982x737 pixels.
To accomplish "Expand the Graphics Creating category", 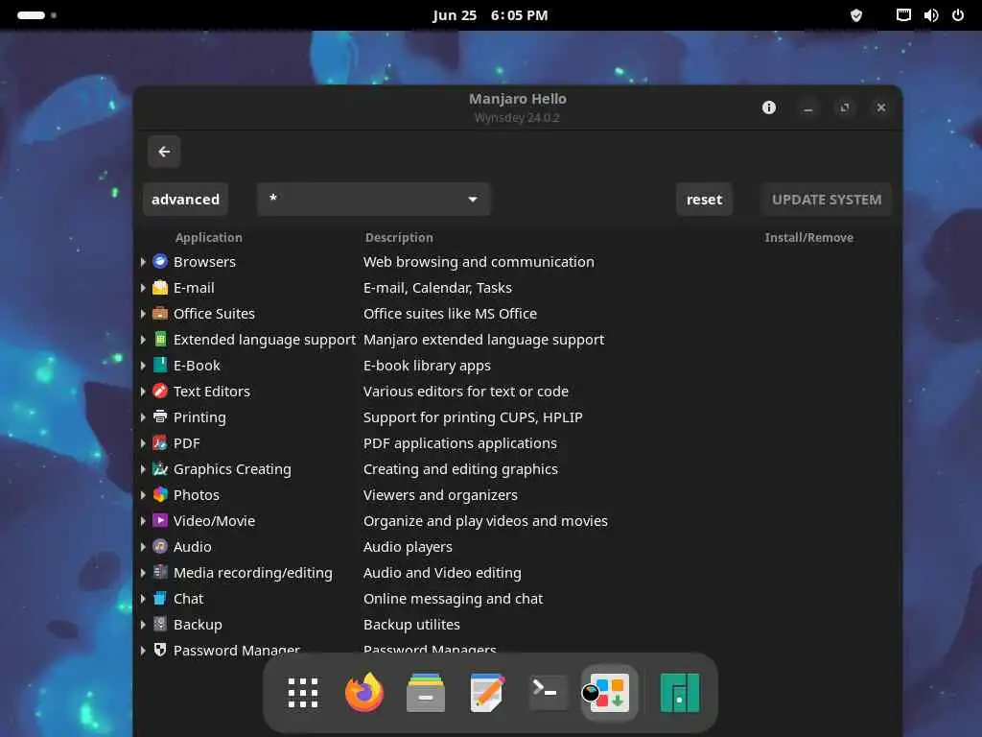I will coord(143,468).
